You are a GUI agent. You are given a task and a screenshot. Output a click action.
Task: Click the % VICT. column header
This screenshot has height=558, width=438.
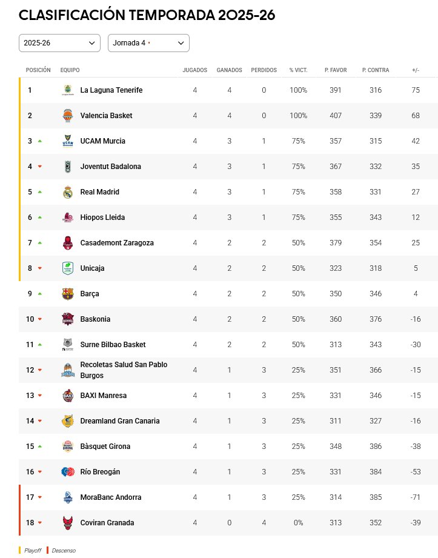click(x=298, y=70)
